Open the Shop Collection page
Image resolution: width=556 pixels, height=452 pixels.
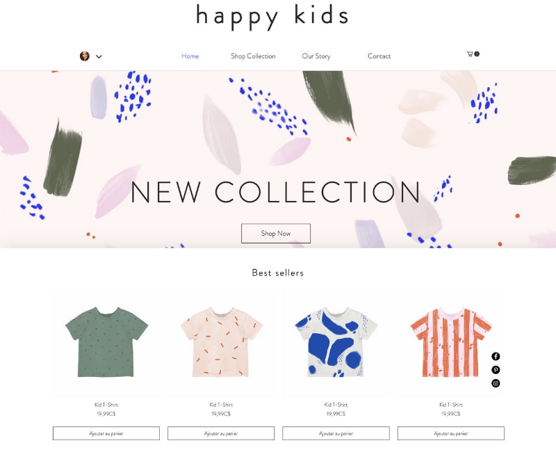pyautogui.click(x=253, y=56)
